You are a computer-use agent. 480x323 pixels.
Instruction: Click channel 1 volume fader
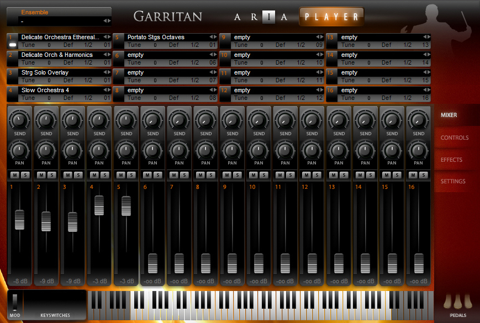tap(19, 220)
